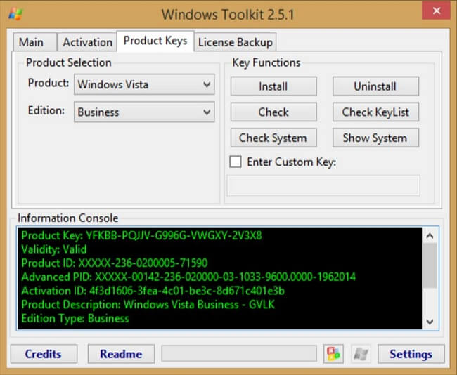Switch to the Activation tab
Screen dimensions: 457x375
coord(87,42)
